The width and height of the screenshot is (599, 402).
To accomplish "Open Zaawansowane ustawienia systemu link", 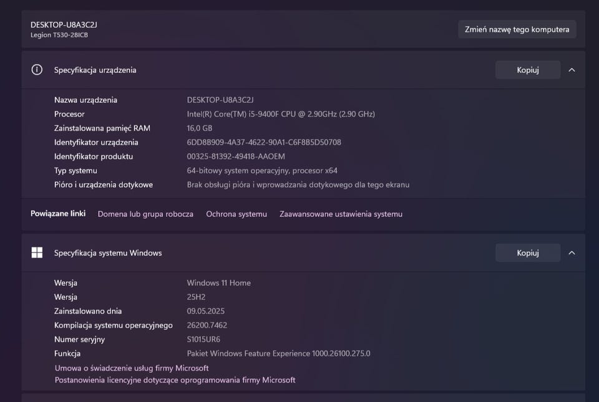I will point(341,214).
